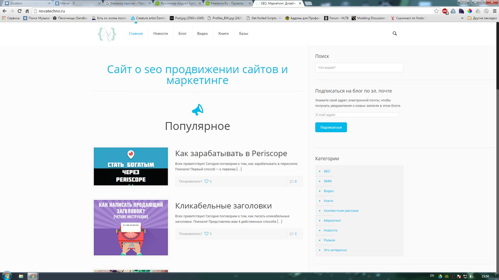Image resolution: width=499 pixels, height=280 pixels.
Task: Open the Поиск Музыки bookmark
Action: pos(36,18)
